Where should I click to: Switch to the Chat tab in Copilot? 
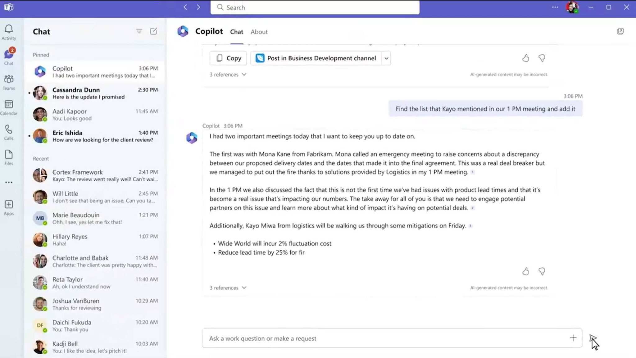click(x=237, y=32)
